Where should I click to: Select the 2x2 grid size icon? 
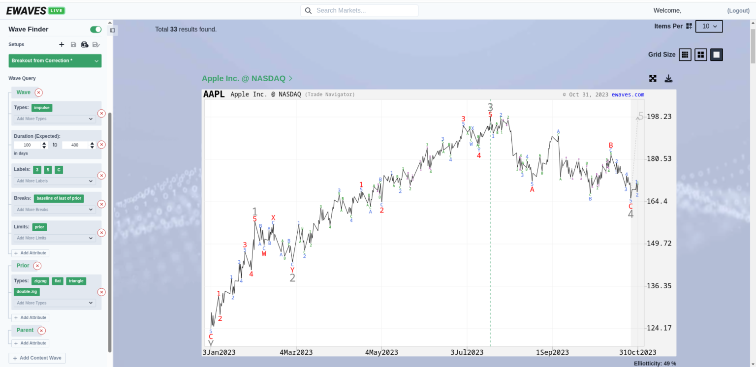701,55
